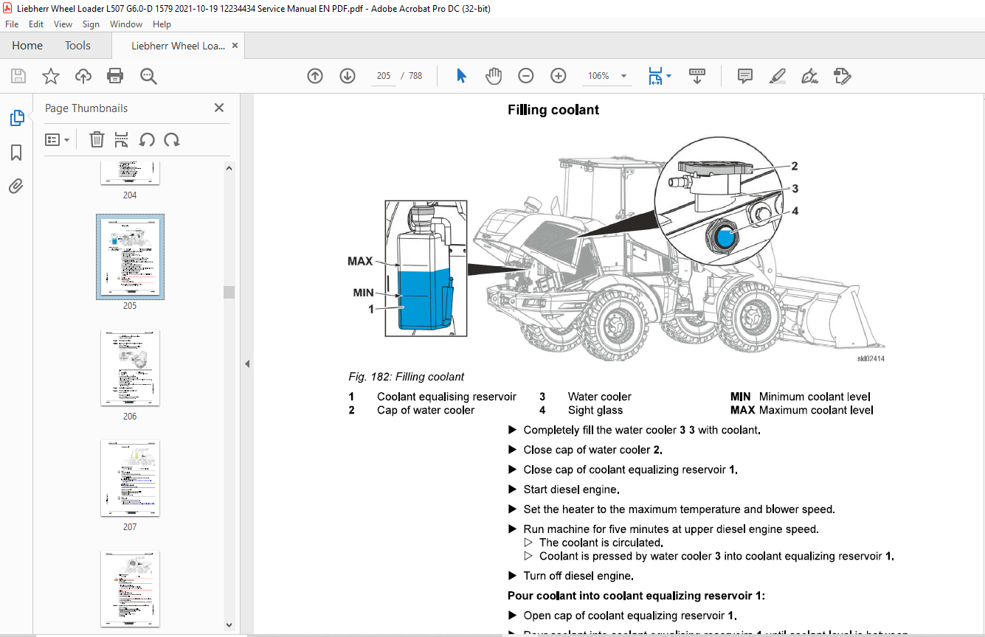Zoom in using the plus circle
The height and width of the screenshot is (637, 985).
(x=559, y=76)
